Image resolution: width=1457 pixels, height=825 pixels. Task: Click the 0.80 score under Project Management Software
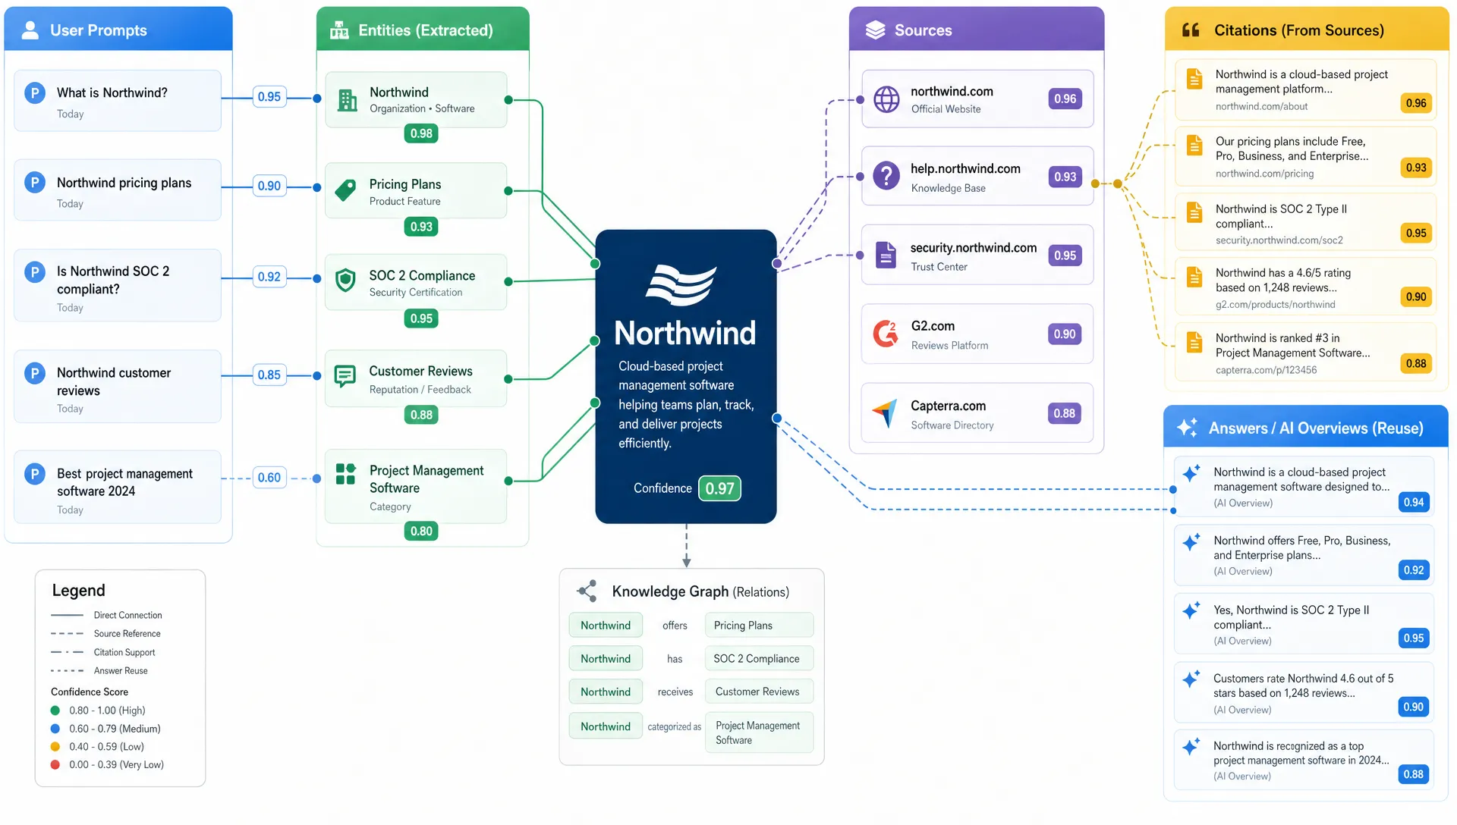(x=421, y=532)
